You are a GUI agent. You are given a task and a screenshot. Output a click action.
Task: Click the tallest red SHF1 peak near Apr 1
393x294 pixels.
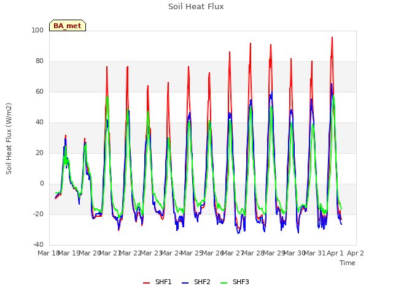pos(332,37)
